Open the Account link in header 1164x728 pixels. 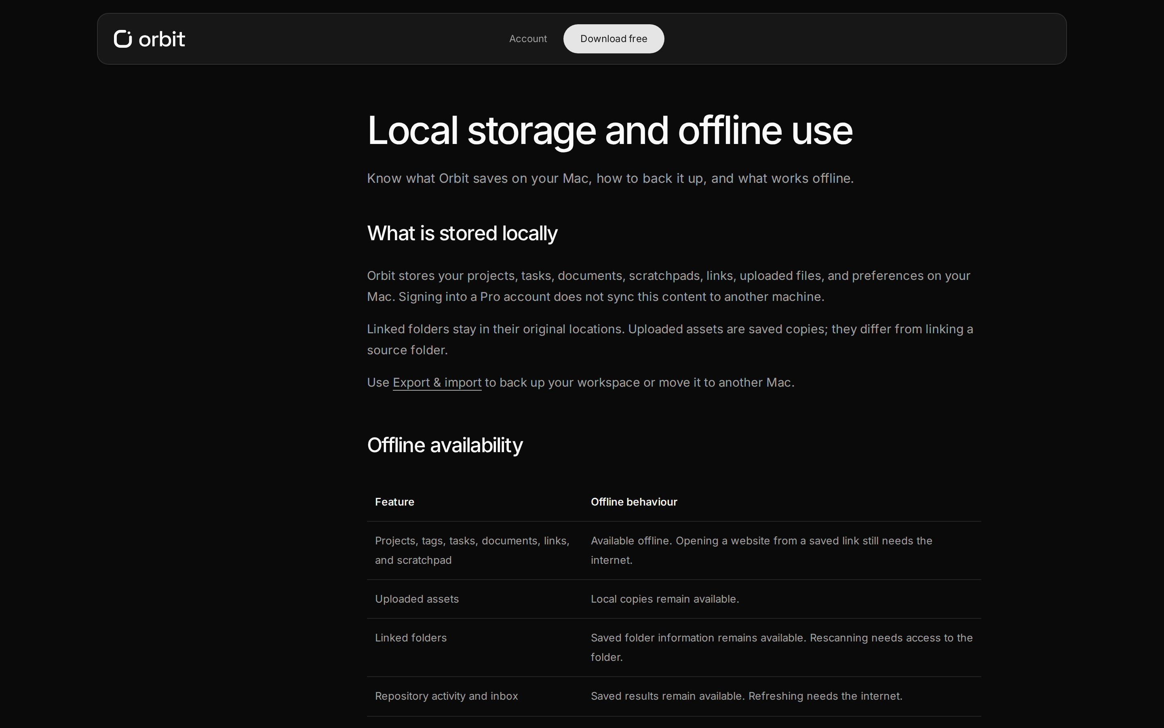coord(528,38)
